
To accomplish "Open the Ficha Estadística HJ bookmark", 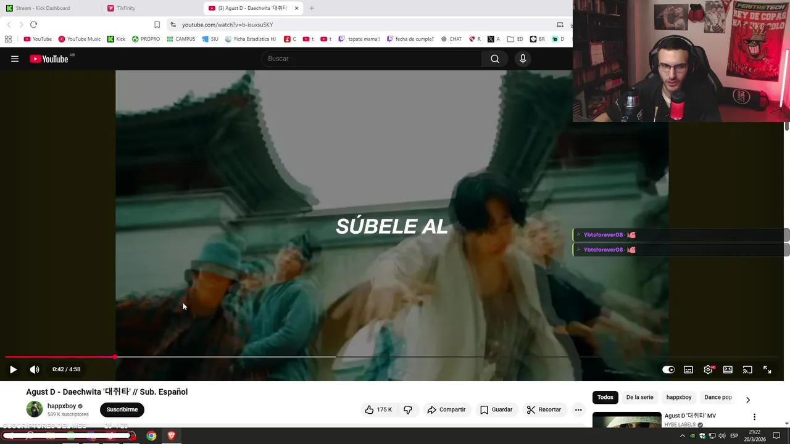I will point(251,39).
